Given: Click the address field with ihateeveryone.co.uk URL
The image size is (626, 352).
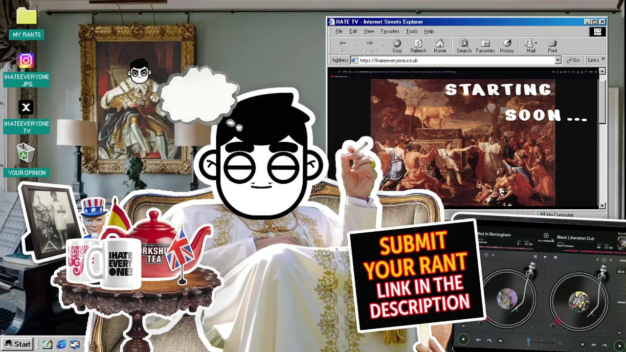Looking at the screenshot, I should (x=456, y=60).
